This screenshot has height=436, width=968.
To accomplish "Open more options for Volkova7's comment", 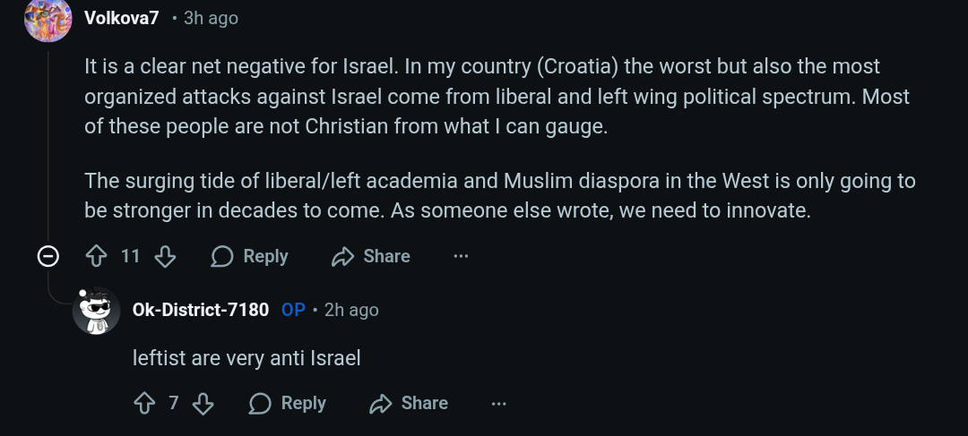I will click(461, 257).
